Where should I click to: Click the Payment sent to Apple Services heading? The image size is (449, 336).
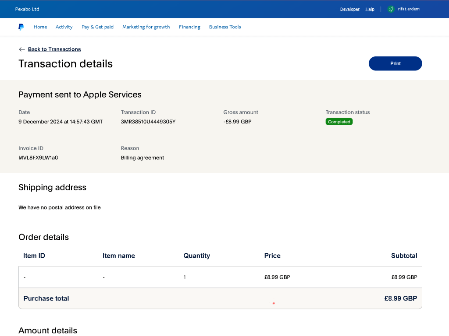pos(80,94)
